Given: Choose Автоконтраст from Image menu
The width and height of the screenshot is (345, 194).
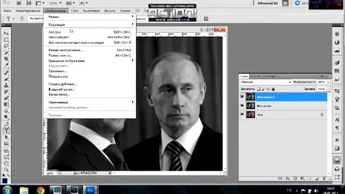Looking at the screenshot, I should 90,37.
